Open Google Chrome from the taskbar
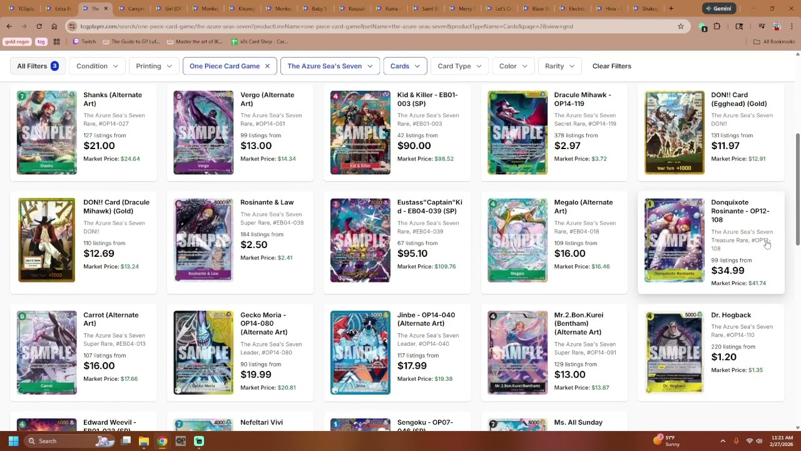The width and height of the screenshot is (801, 451). [162, 441]
